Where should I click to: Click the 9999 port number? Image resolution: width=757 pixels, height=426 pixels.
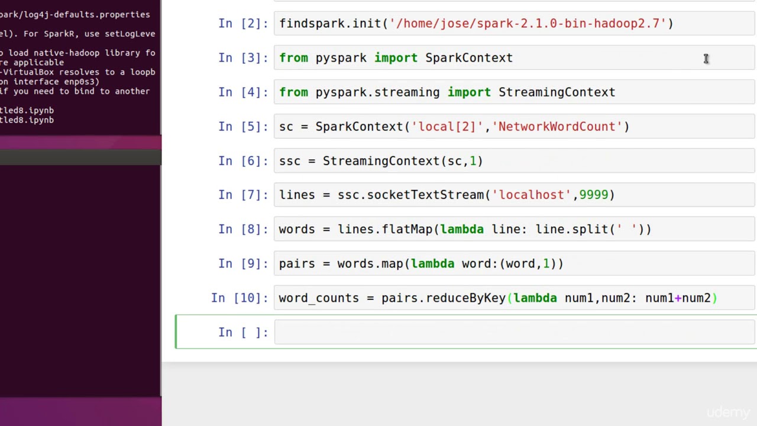tap(593, 195)
